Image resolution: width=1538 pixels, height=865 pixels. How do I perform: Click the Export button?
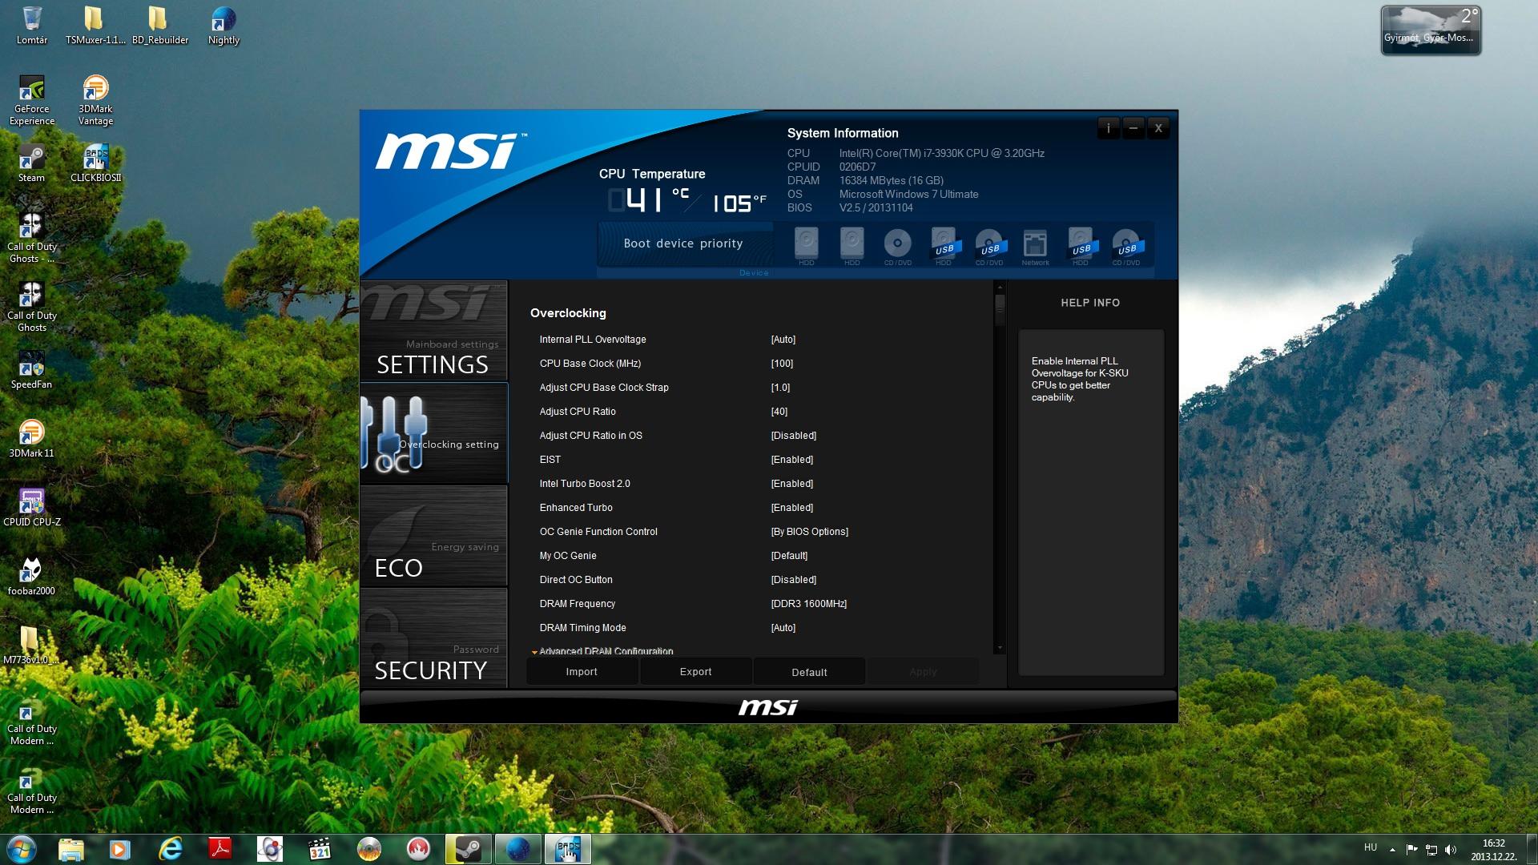[695, 672]
